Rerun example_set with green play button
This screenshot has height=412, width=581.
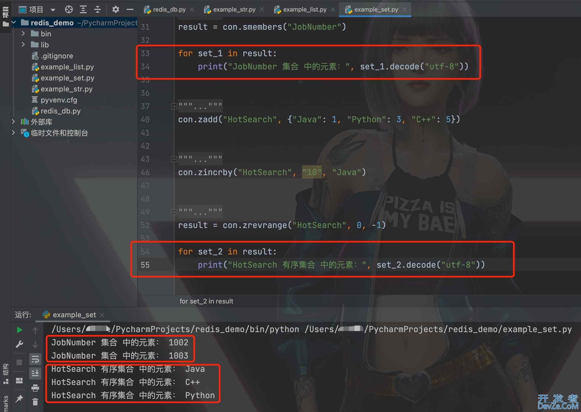pyautogui.click(x=19, y=330)
